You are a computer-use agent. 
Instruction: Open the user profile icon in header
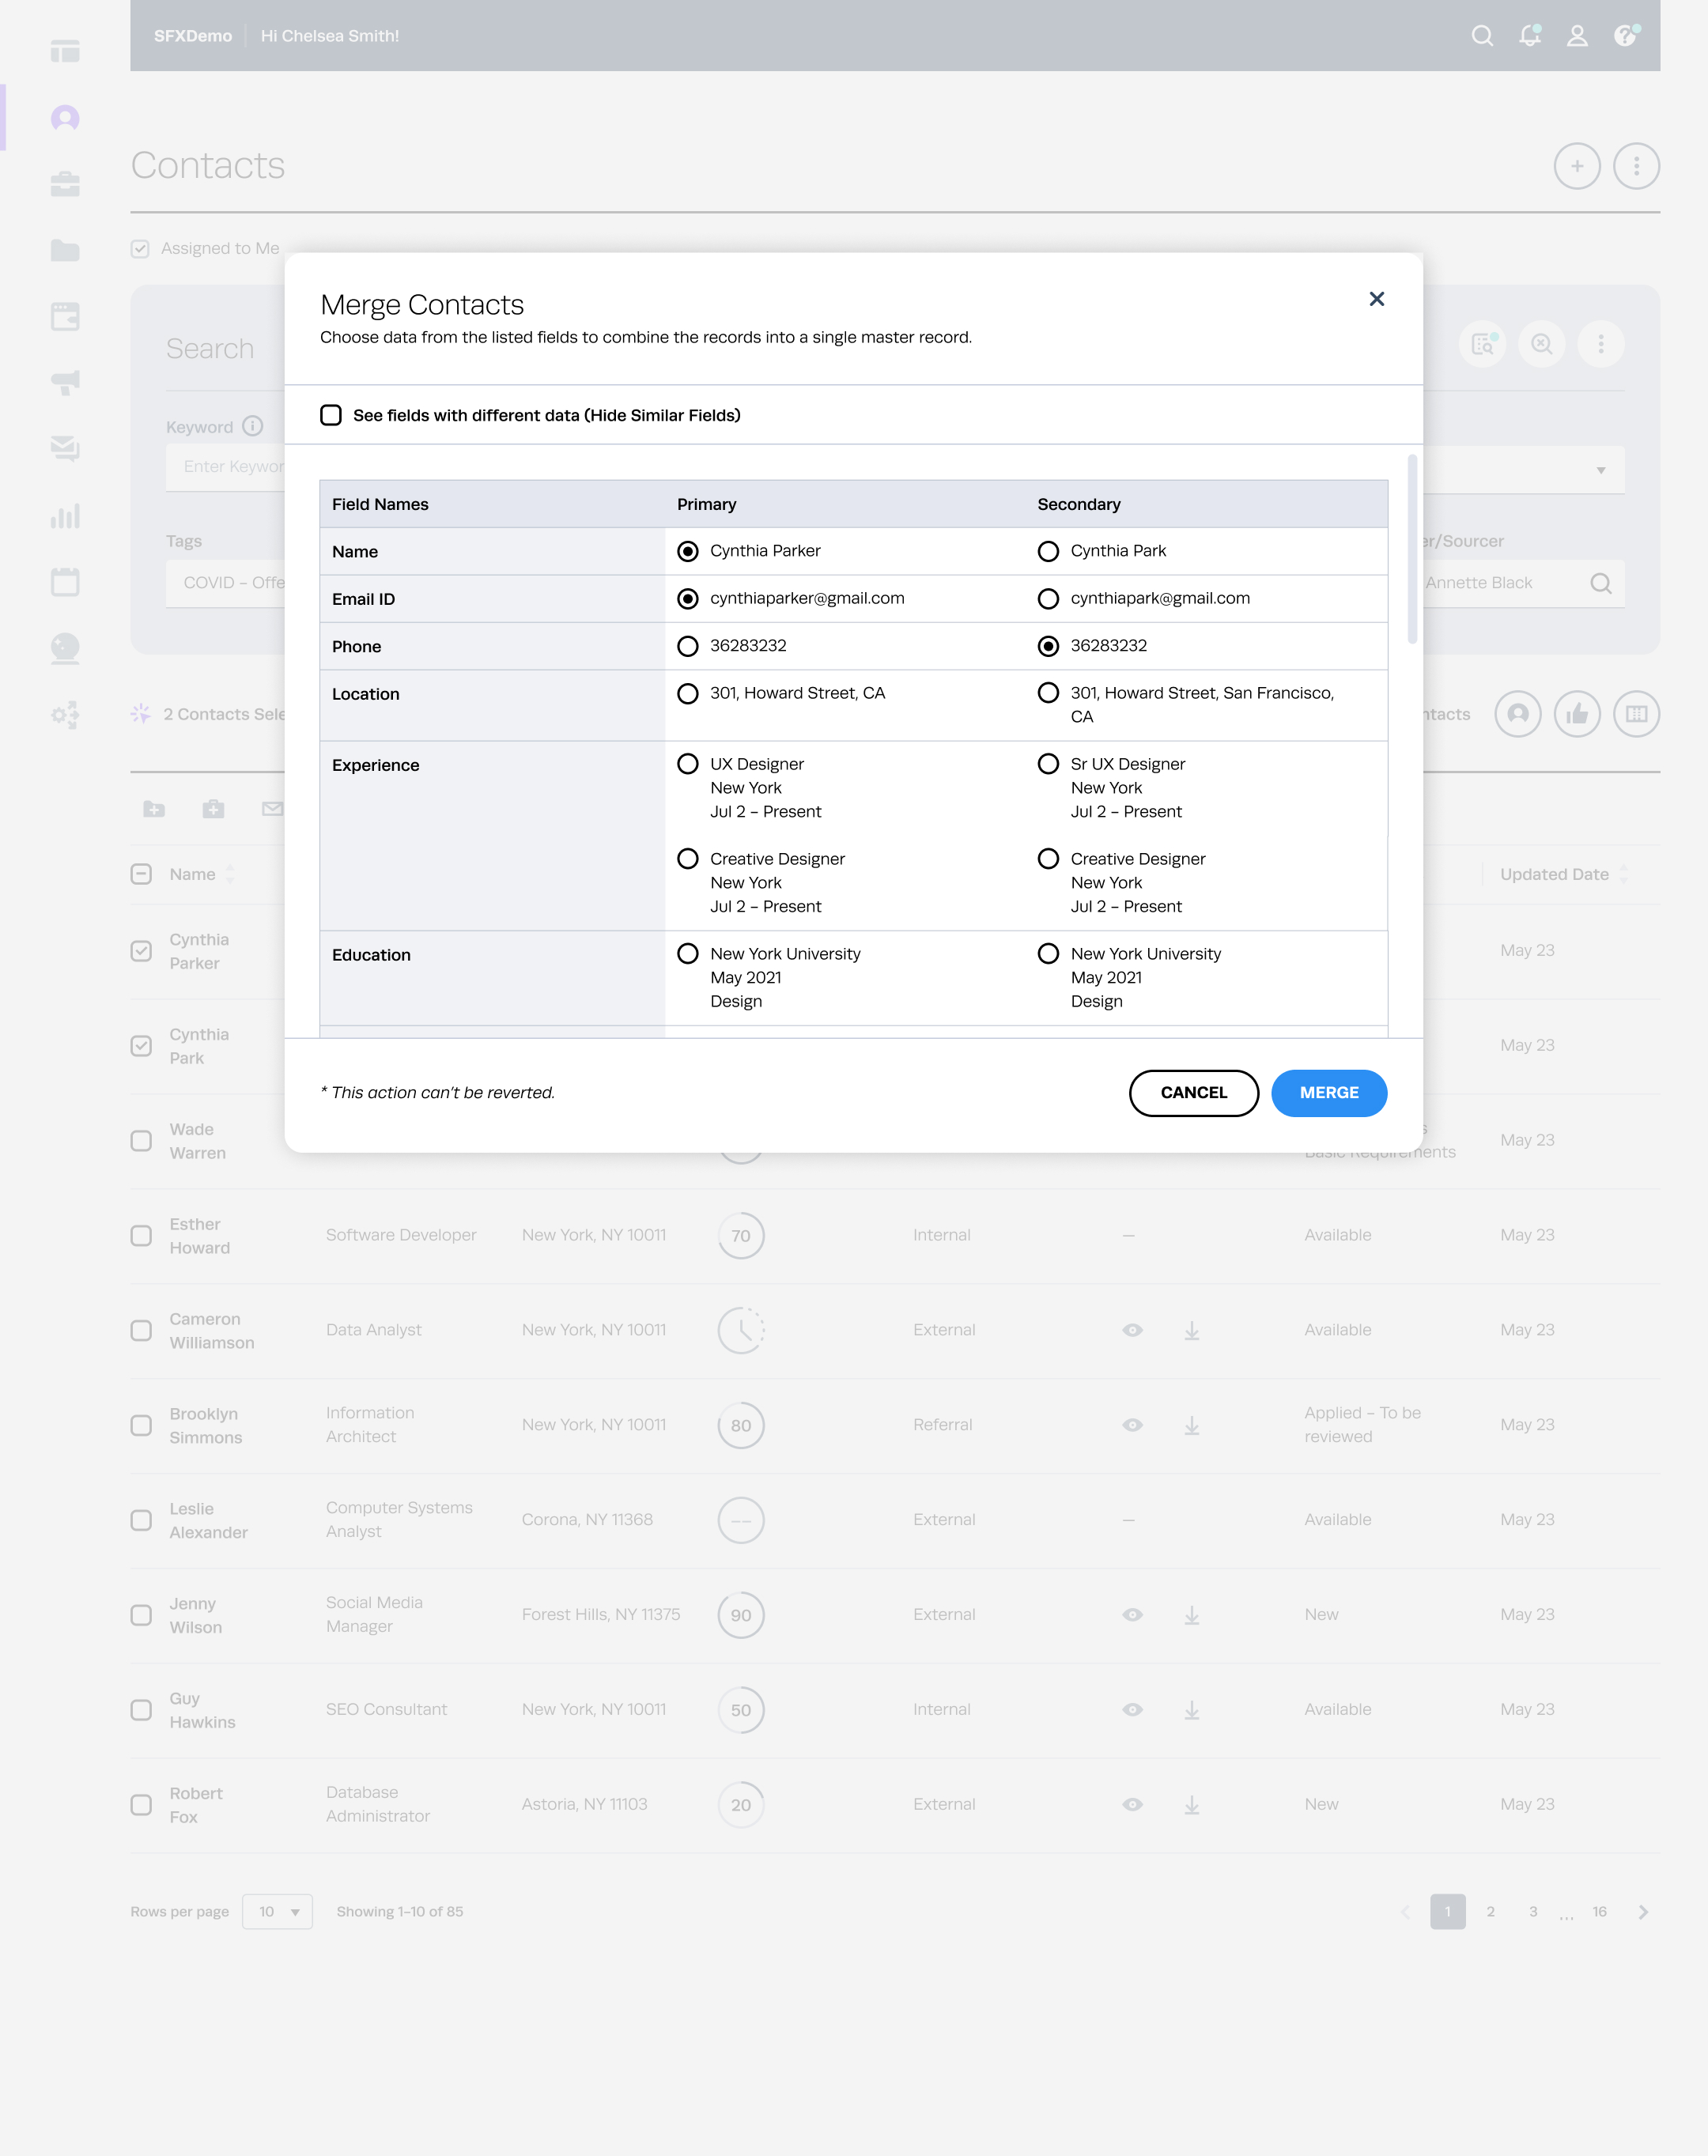tap(1577, 36)
